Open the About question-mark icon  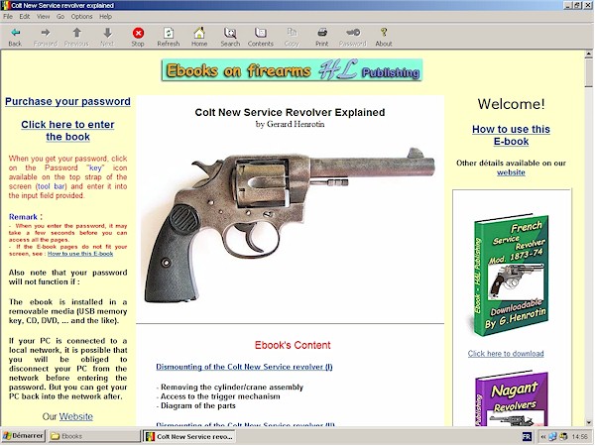384,33
